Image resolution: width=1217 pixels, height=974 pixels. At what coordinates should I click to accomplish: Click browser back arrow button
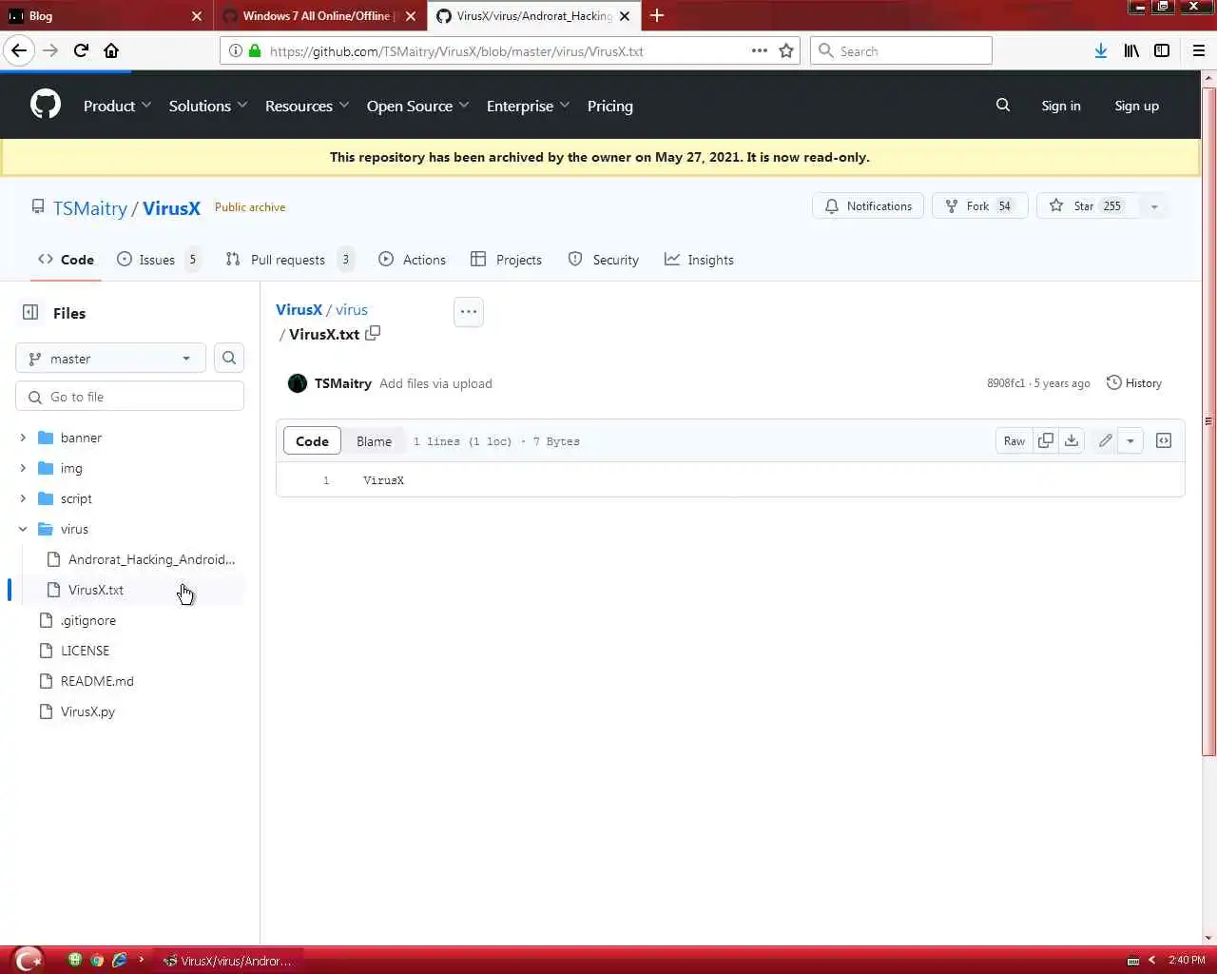click(19, 50)
